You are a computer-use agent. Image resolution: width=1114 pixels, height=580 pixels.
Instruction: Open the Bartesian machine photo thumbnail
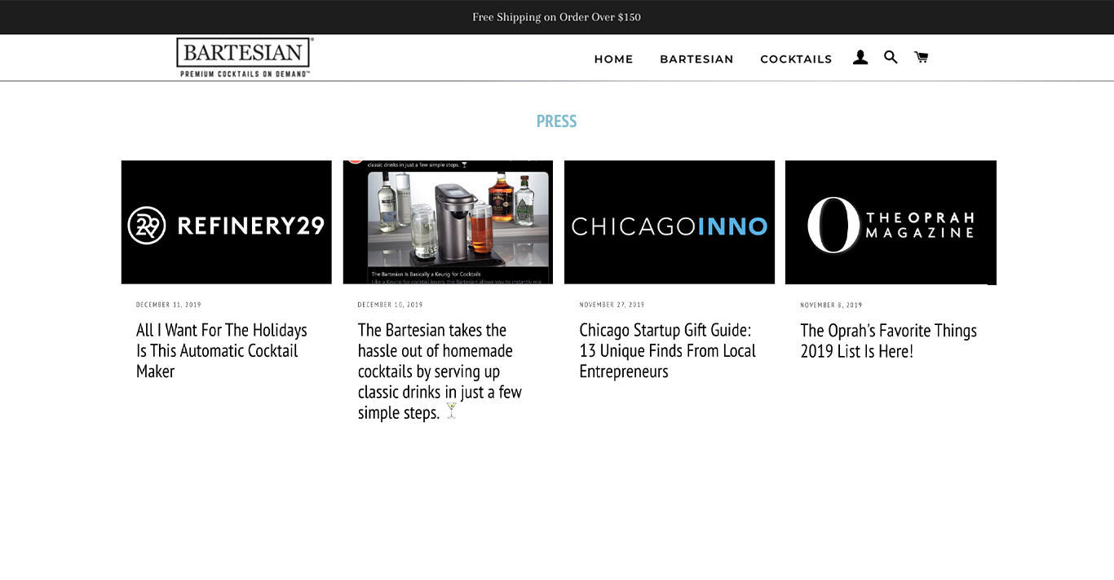click(448, 222)
